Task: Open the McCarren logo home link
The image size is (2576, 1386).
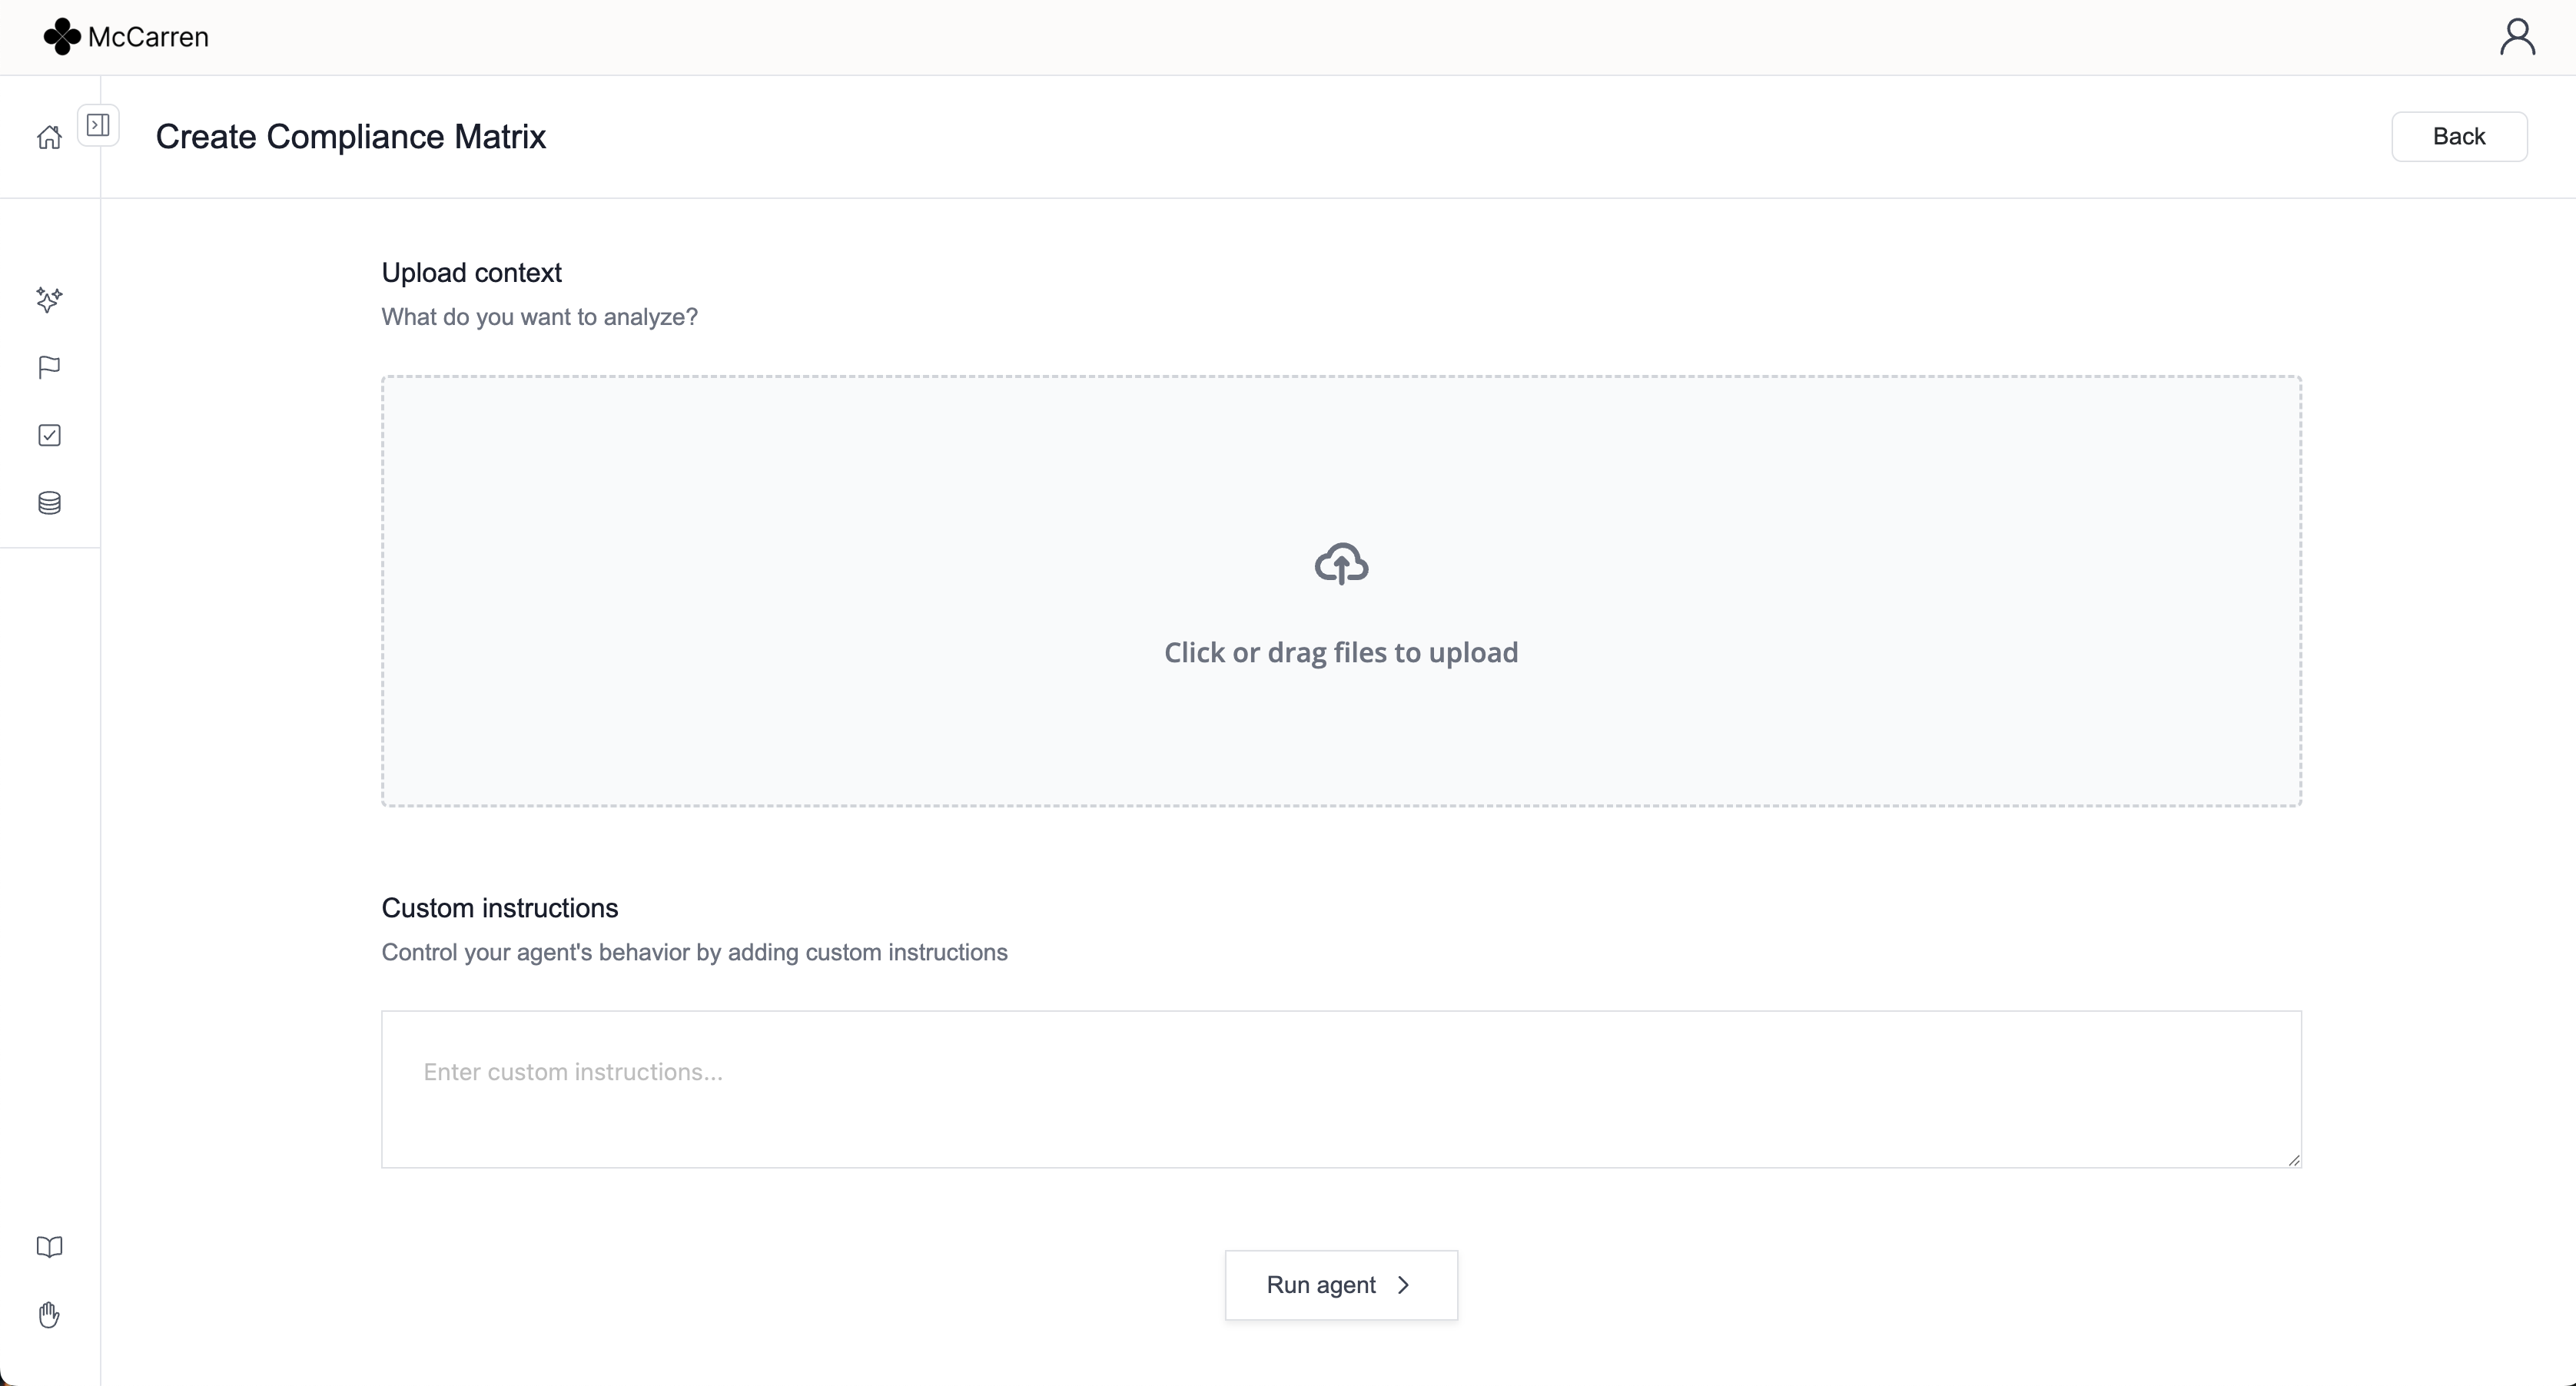Action: [x=126, y=37]
